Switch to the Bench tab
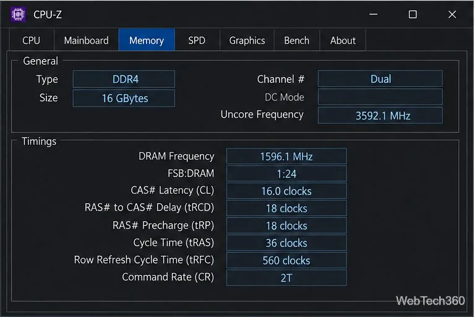Viewport: 475px width, 317px height. (297, 40)
